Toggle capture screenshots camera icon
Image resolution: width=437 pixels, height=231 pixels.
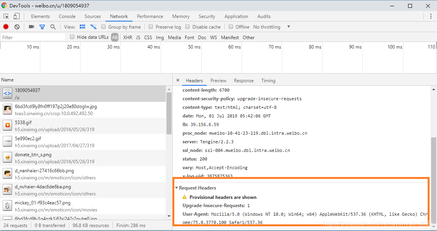point(32,27)
